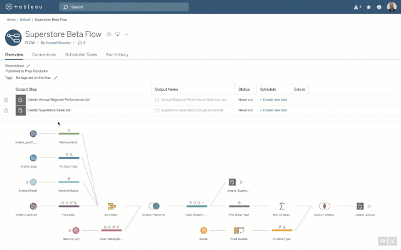Screen dimensions: 401x250
Task: Select Orders (Central) input node
Action: pyautogui.click(x=33, y=206)
